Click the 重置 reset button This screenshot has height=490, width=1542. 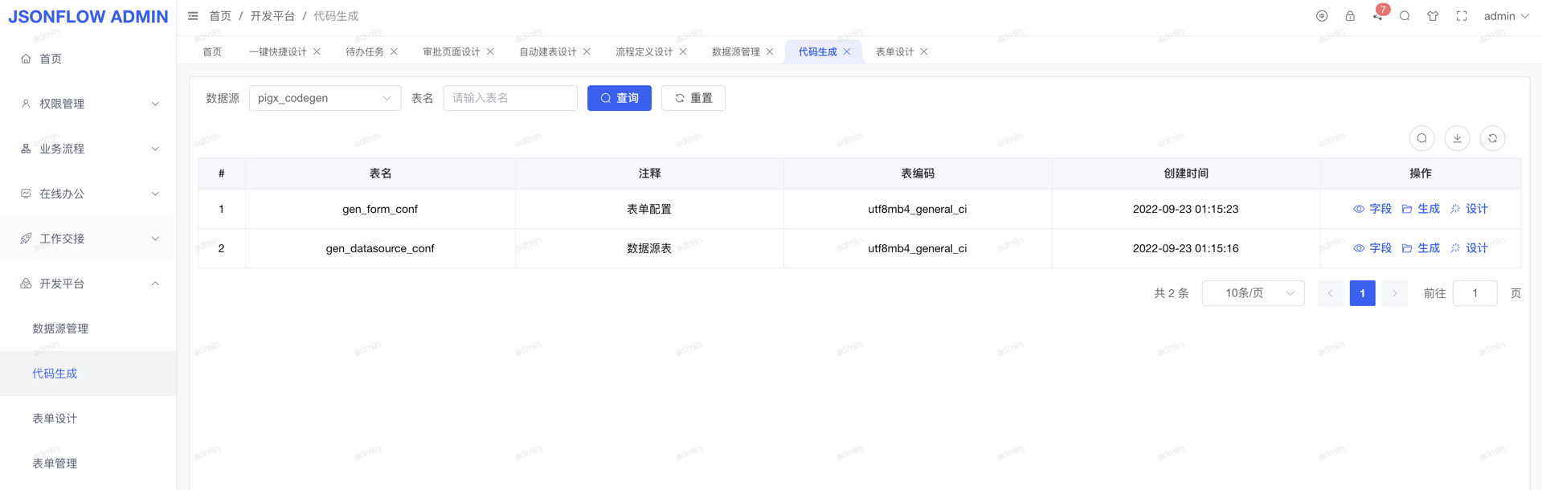[x=693, y=98]
